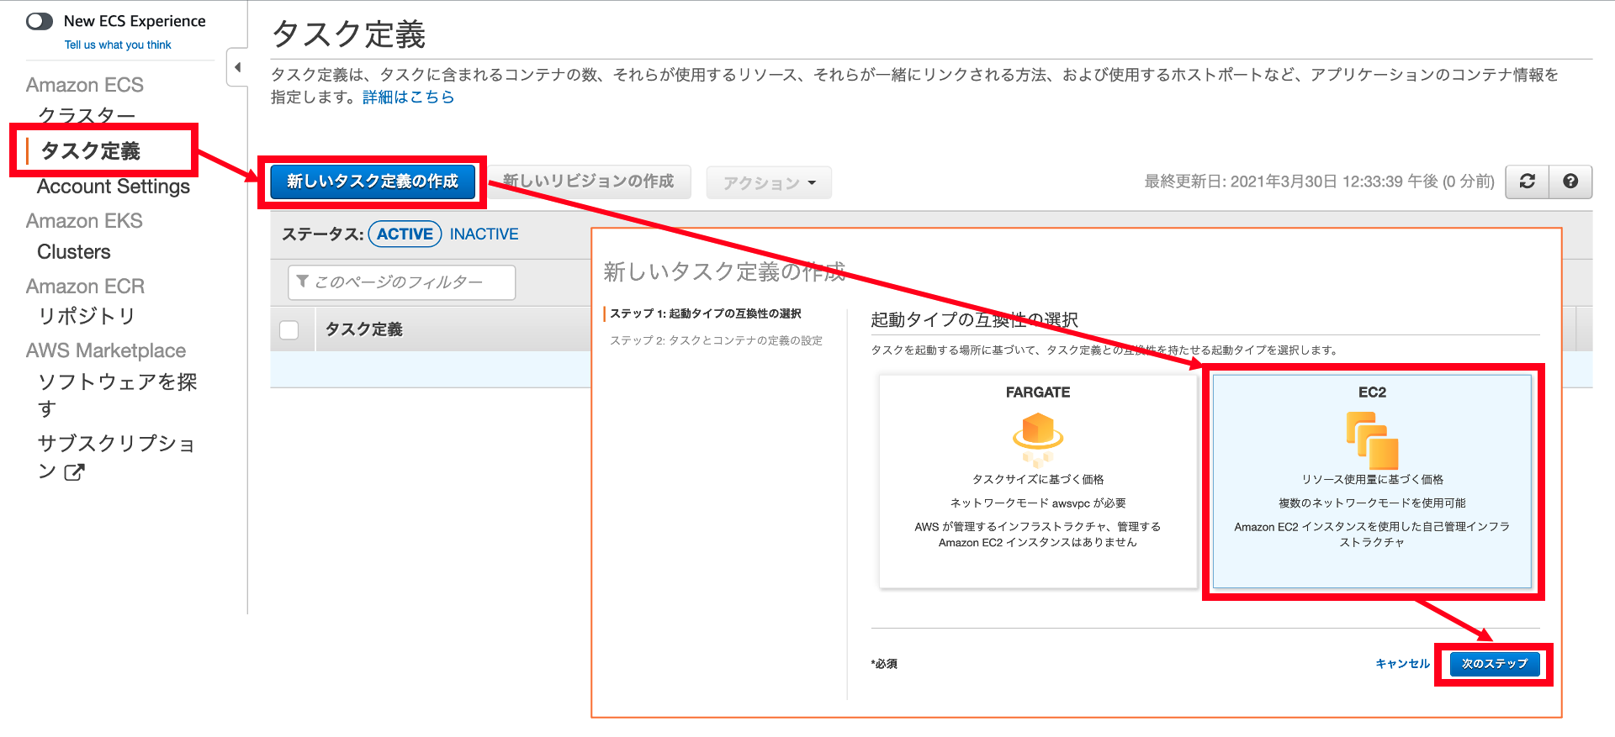Click the filter funnel icon
Viewport: 1615px width, 737px height.
[303, 282]
